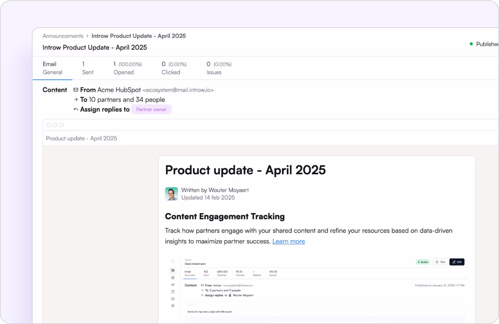Click the link-chain sidebar icon in the embedded screenshot

point(173,285)
